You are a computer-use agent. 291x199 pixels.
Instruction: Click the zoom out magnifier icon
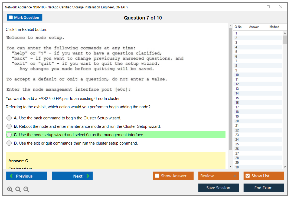(26, 189)
